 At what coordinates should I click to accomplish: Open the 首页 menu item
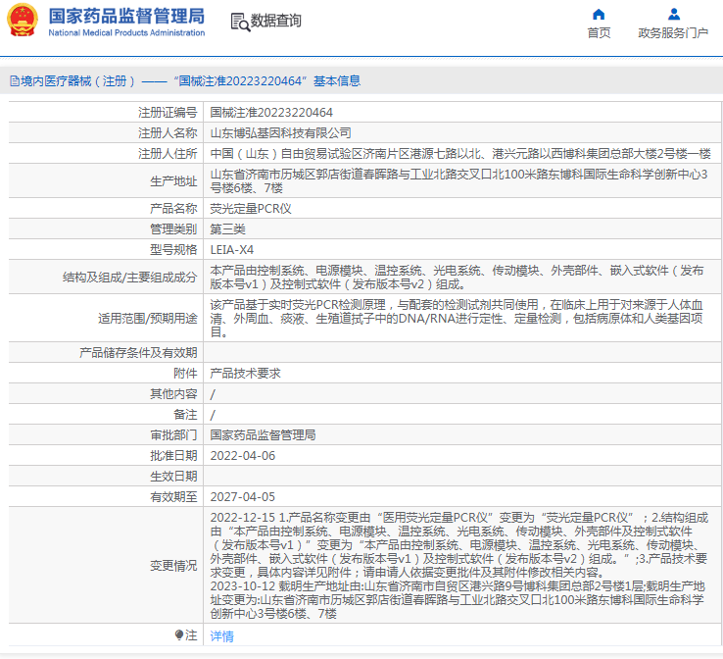pos(599,32)
